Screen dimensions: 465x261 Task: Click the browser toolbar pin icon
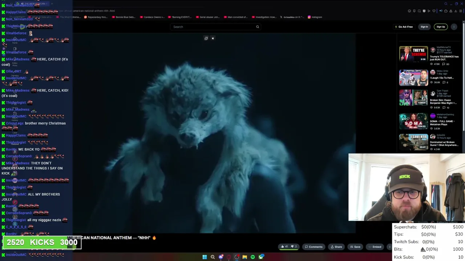[x=414, y=11]
